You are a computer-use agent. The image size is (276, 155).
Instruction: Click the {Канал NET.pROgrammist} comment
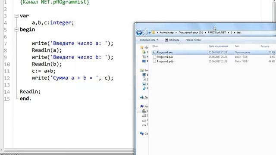coord(55,2)
